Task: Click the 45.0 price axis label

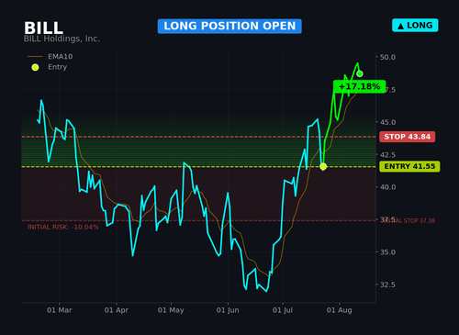Action: tap(387, 122)
